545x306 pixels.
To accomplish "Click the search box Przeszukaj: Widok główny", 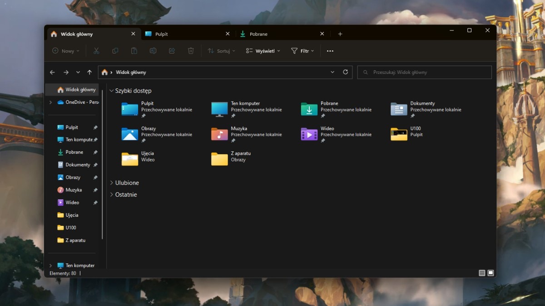I will pos(424,72).
